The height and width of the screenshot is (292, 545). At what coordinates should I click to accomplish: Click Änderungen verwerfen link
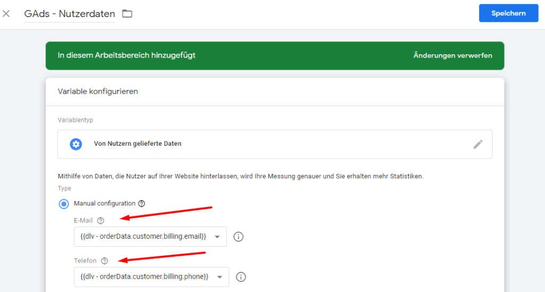pos(452,55)
